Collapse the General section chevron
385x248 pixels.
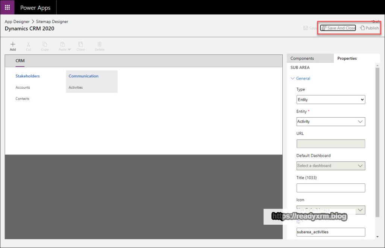pyautogui.click(x=293, y=79)
